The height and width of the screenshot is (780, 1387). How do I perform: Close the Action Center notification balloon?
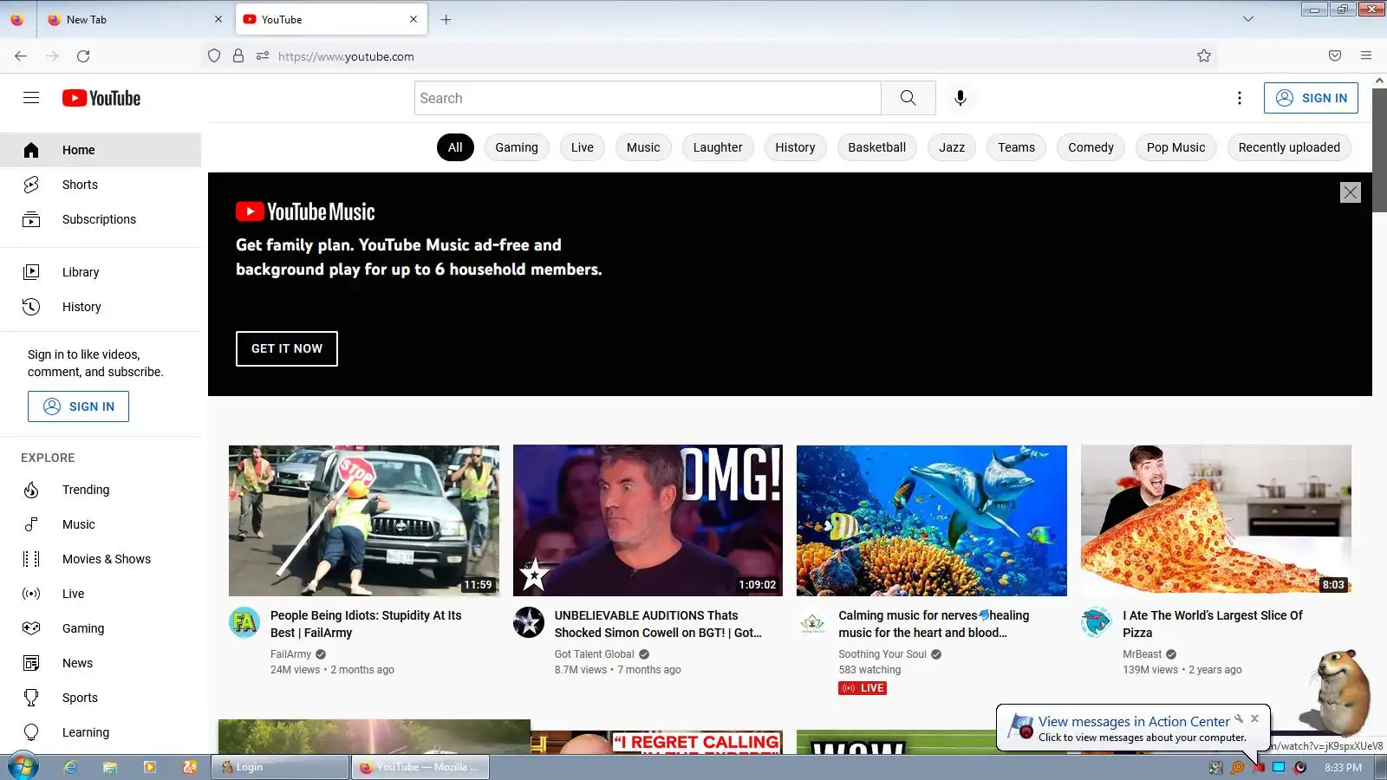pos(1254,718)
